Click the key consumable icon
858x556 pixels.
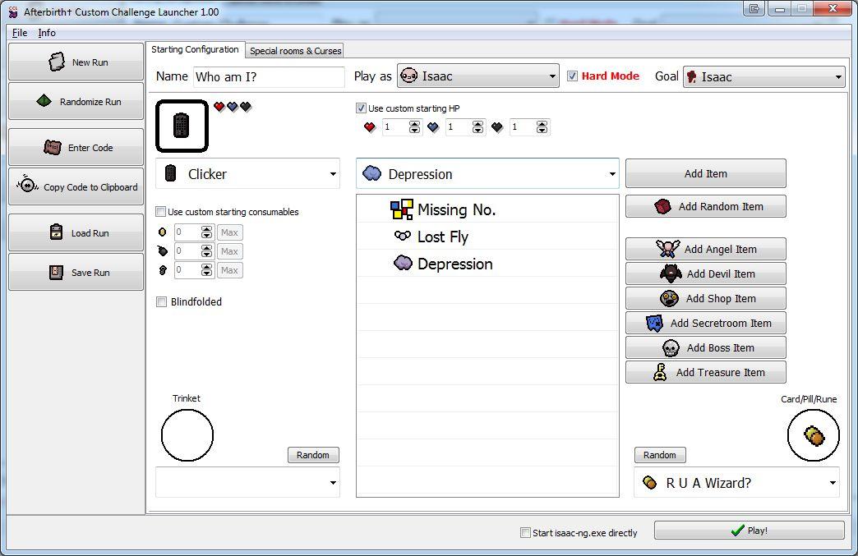coord(163,269)
